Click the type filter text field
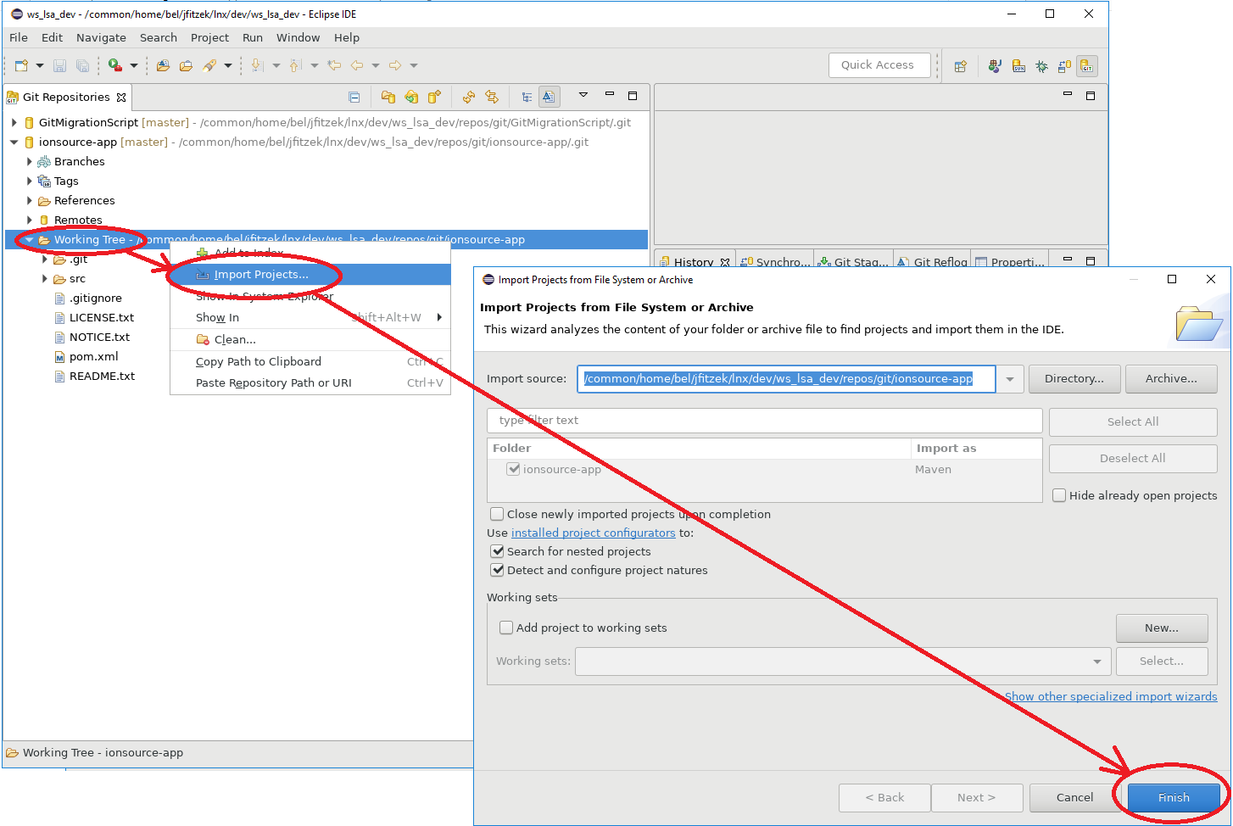 765,421
